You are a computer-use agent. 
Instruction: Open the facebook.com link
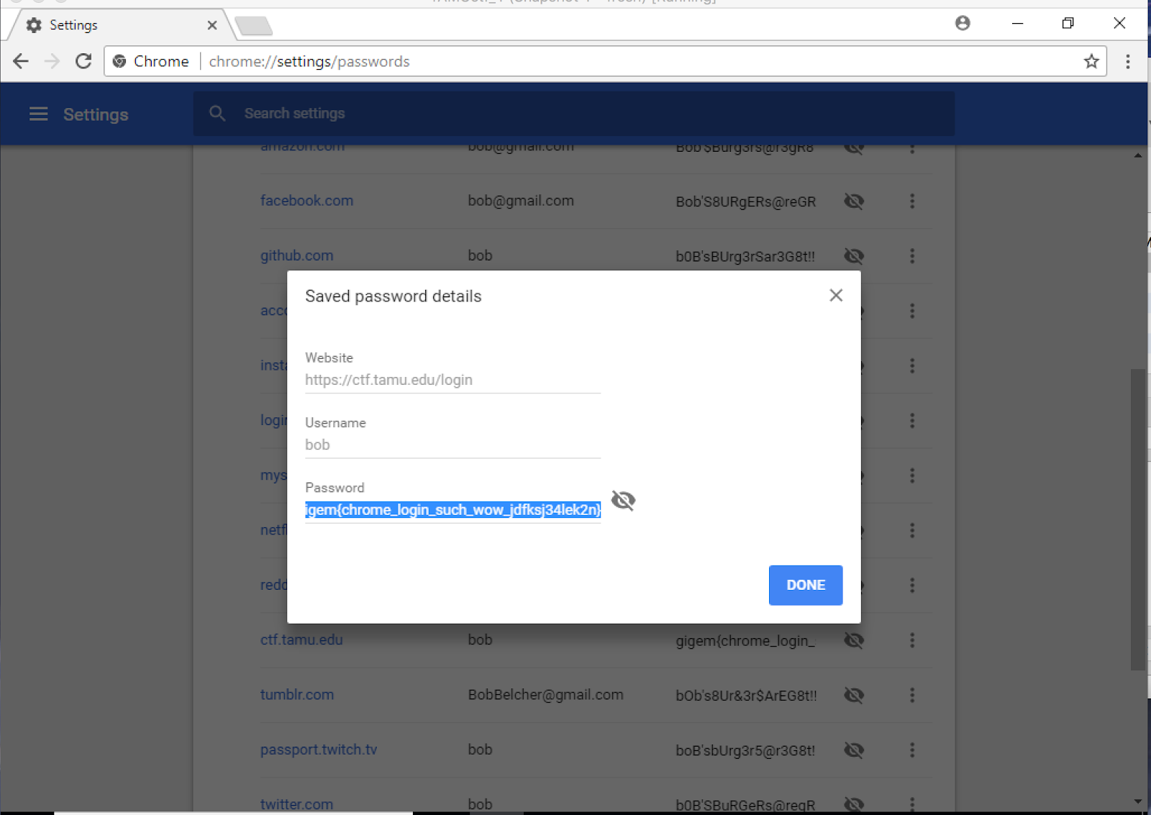click(x=306, y=201)
